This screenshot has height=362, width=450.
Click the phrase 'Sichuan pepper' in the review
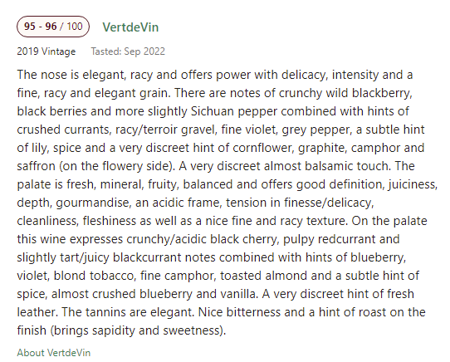[x=234, y=111]
